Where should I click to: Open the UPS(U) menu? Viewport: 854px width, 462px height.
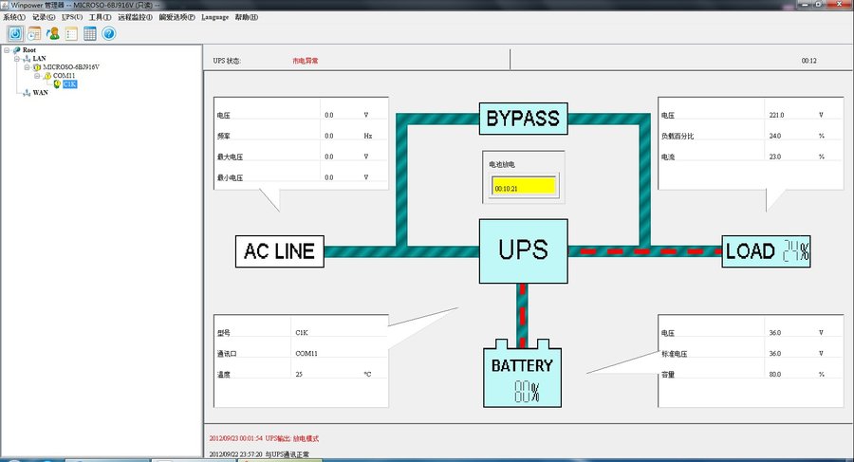[72, 17]
